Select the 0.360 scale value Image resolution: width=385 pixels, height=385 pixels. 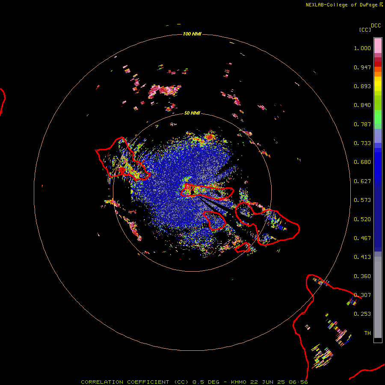tap(362, 276)
